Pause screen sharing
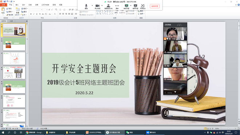This screenshot has width=240, height=135. 135,7
